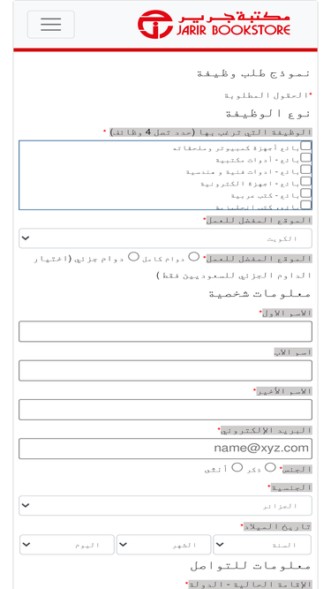Open the birth month (الشهر) dropdown
This screenshot has width=331, height=589.
163,545
